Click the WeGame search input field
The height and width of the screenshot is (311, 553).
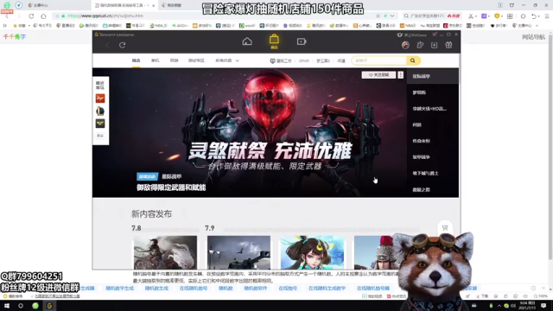379,60
